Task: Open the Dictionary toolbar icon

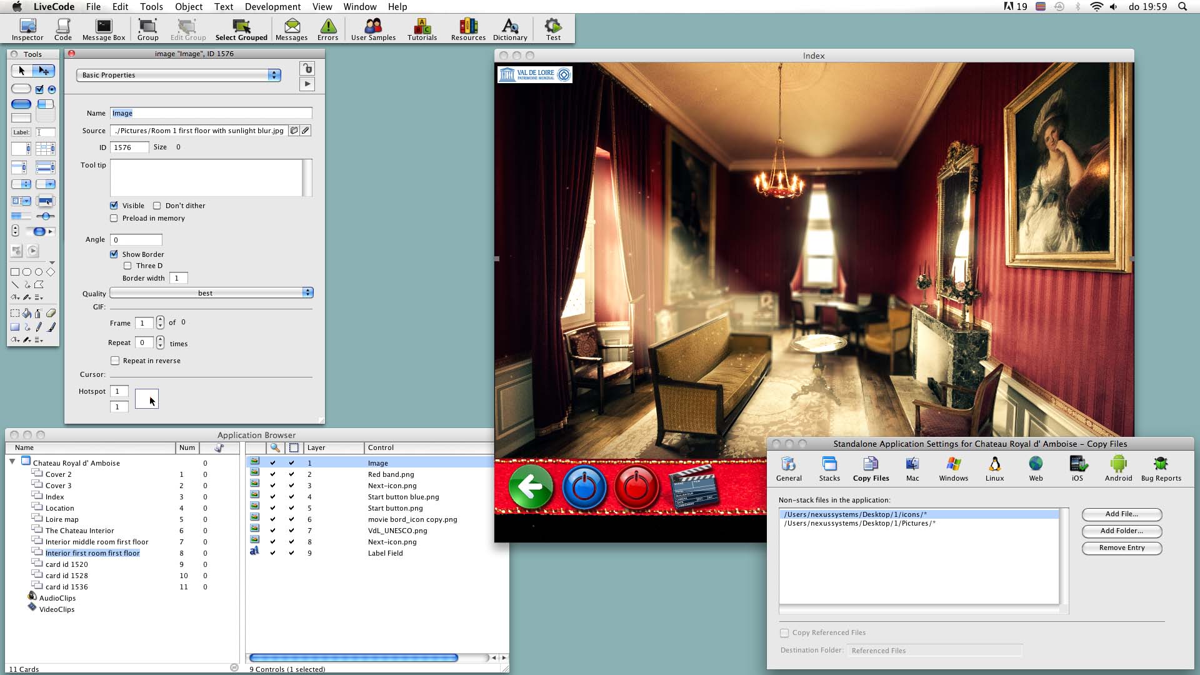Action: (510, 29)
